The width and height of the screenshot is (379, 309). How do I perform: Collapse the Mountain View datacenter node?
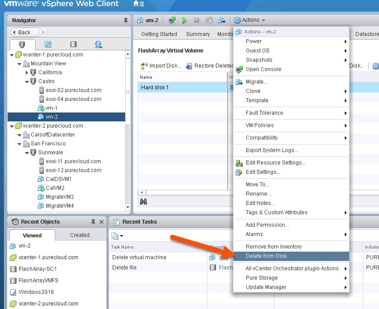pyautogui.click(x=19, y=64)
